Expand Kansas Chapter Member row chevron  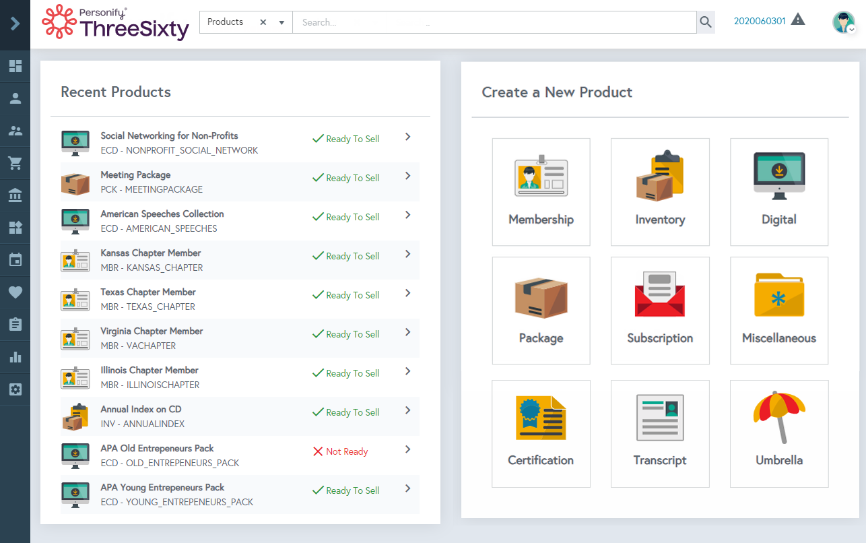407,254
